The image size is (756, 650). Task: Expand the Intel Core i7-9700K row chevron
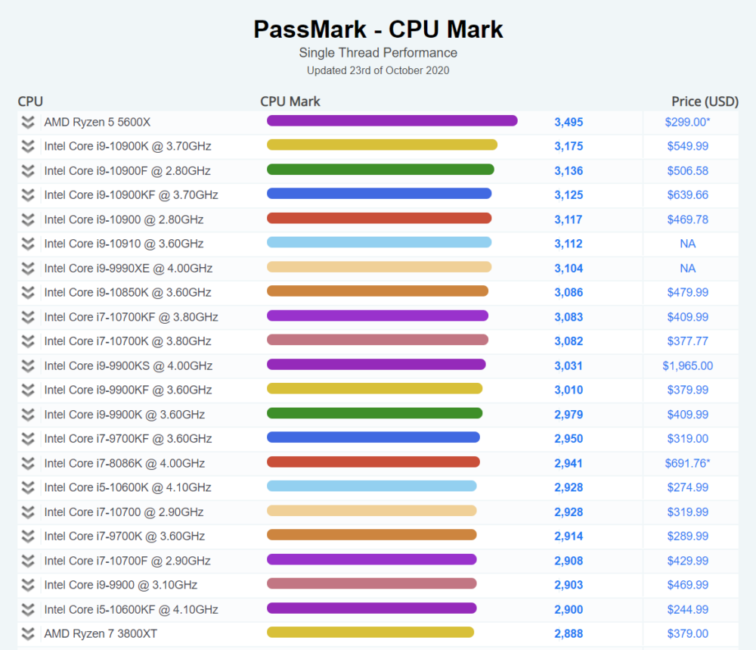pyautogui.click(x=28, y=536)
